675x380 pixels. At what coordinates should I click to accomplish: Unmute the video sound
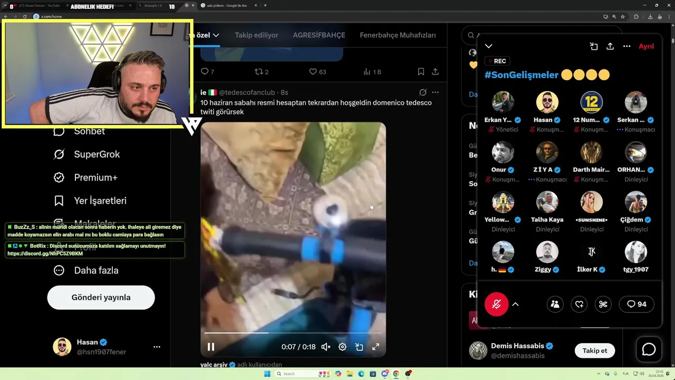326,347
